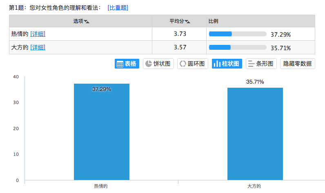Open the 比重题 link in the question title
325x193 pixels.
click(x=118, y=8)
